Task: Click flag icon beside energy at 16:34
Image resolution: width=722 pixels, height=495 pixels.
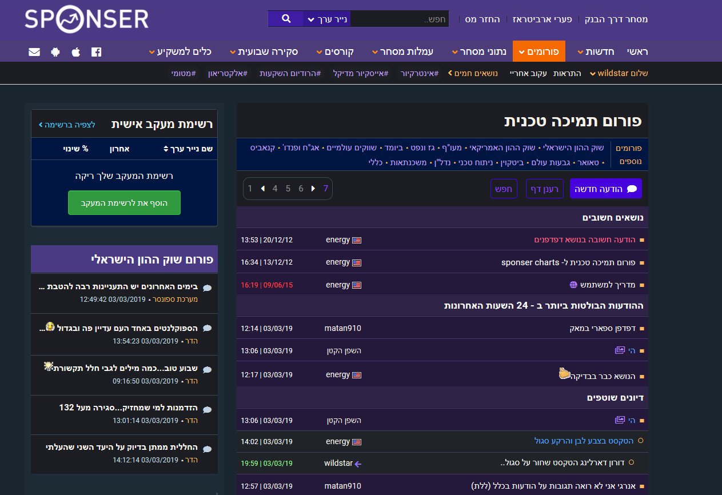Action: [357, 262]
